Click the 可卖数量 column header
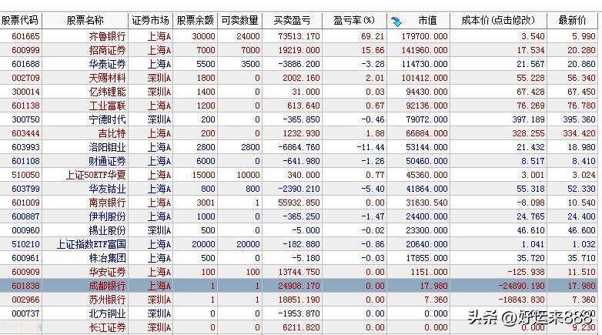The height and width of the screenshot is (335, 602). (x=240, y=20)
